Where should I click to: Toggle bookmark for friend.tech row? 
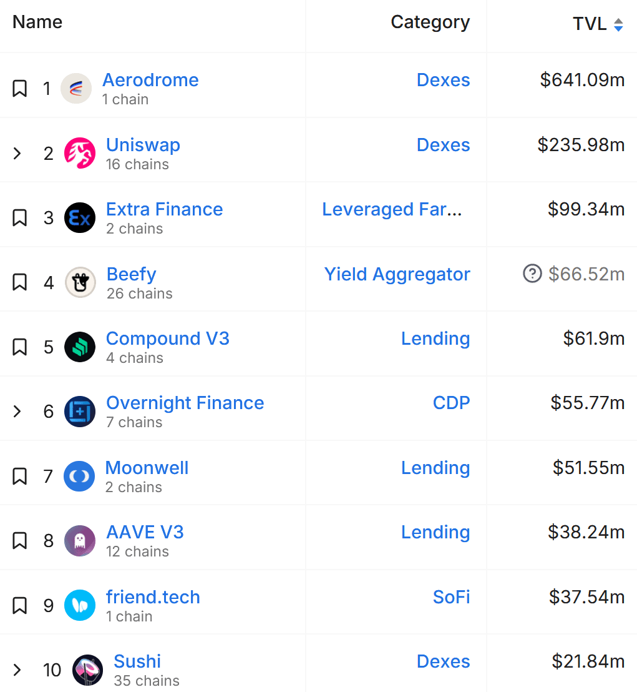(x=19, y=605)
